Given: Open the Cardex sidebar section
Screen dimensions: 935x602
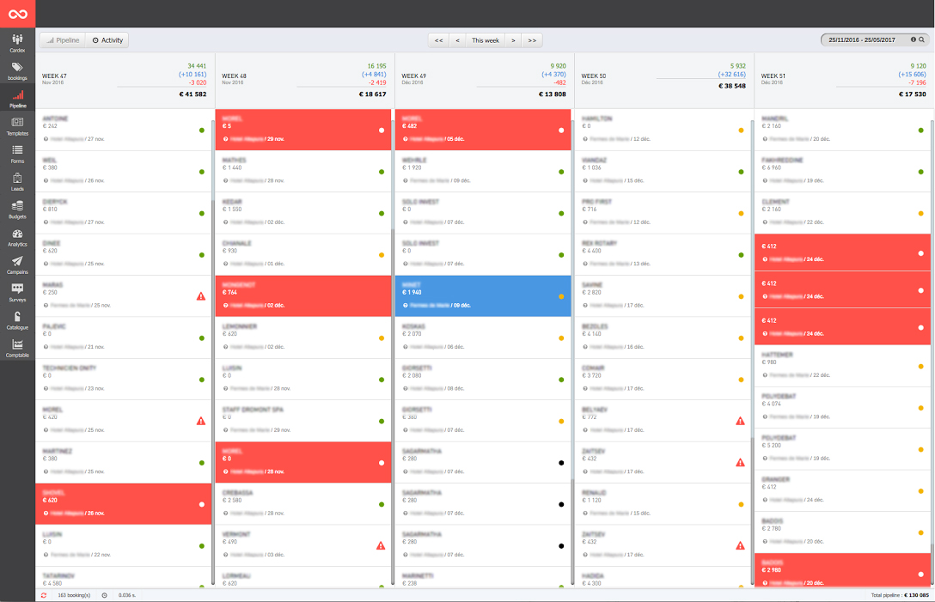Looking at the screenshot, I should tap(17, 43).
